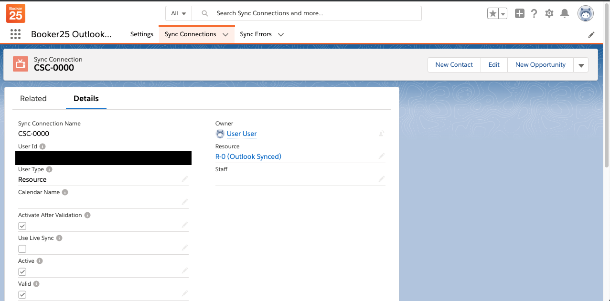Expand the Sync Connections tab dropdown chevron
Viewport: 610px width, 301px height.
(225, 34)
